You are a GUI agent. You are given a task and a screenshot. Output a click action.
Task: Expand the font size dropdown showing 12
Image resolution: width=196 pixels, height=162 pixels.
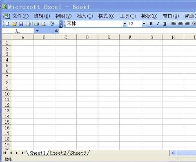tap(144, 24)
